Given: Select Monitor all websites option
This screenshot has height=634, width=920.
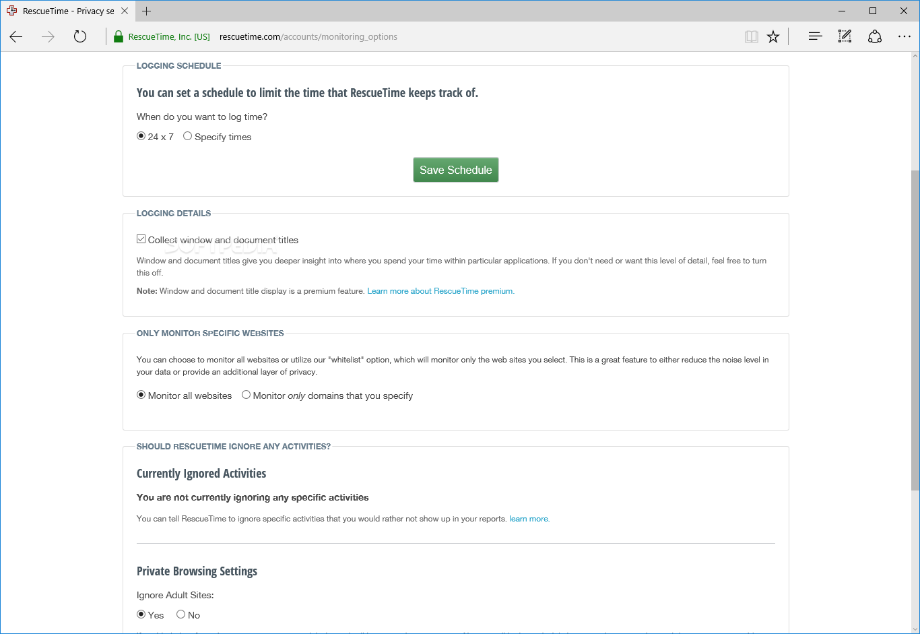Looking at the screenshot, I should tap(141, 395).
